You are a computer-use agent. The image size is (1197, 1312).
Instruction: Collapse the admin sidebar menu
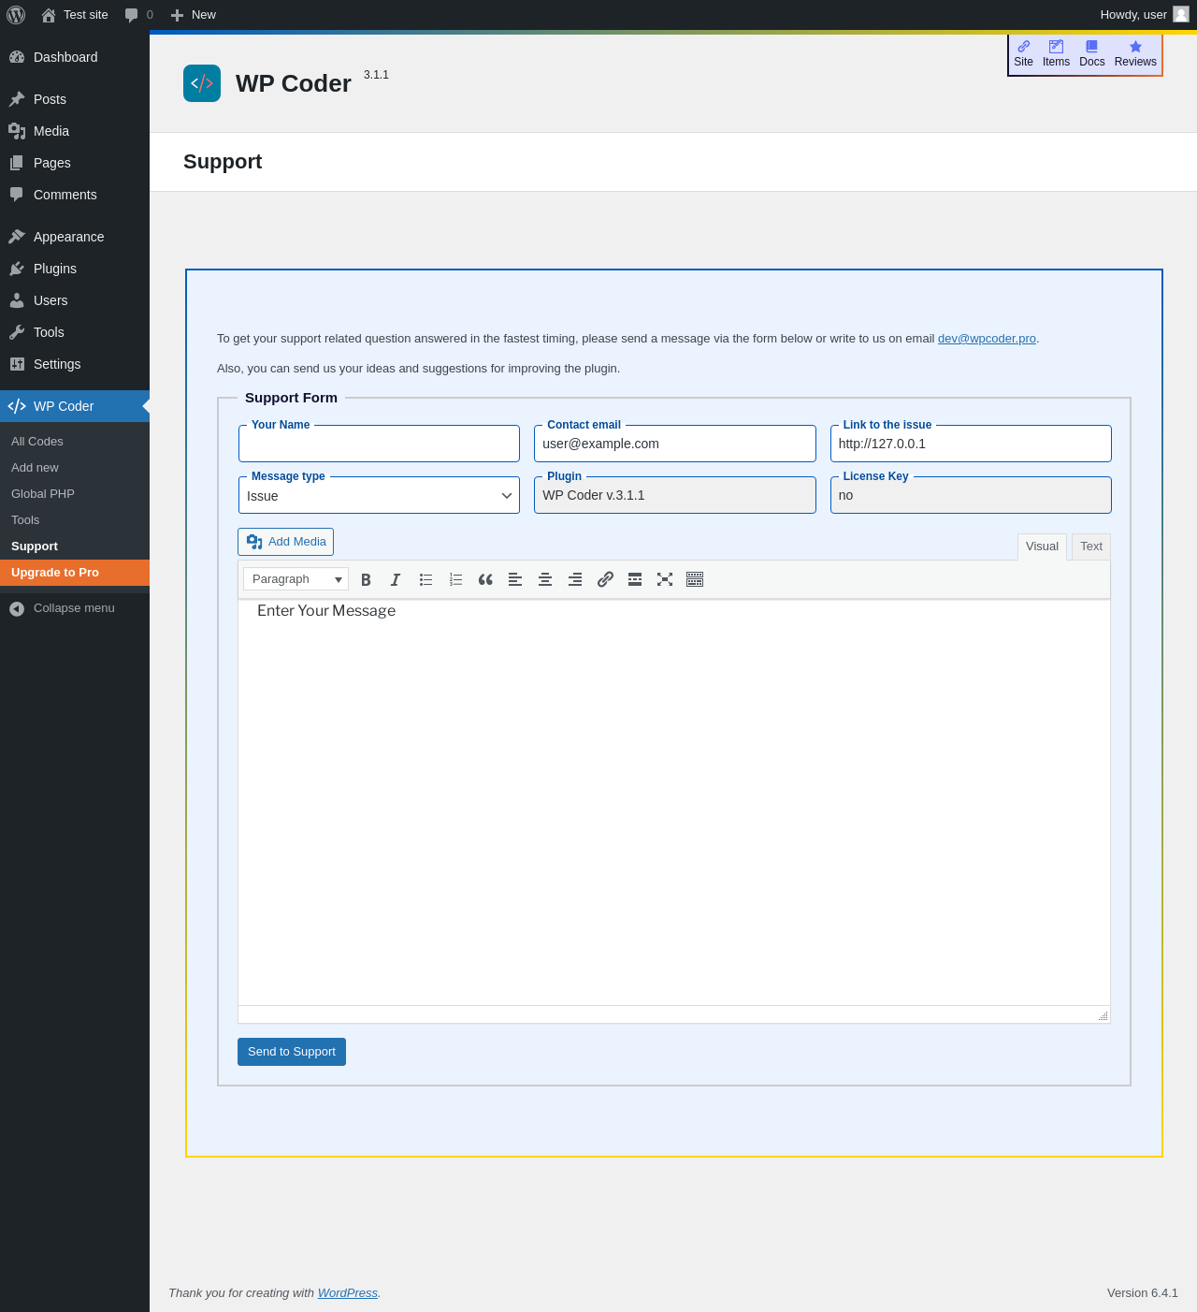[75, 608]
